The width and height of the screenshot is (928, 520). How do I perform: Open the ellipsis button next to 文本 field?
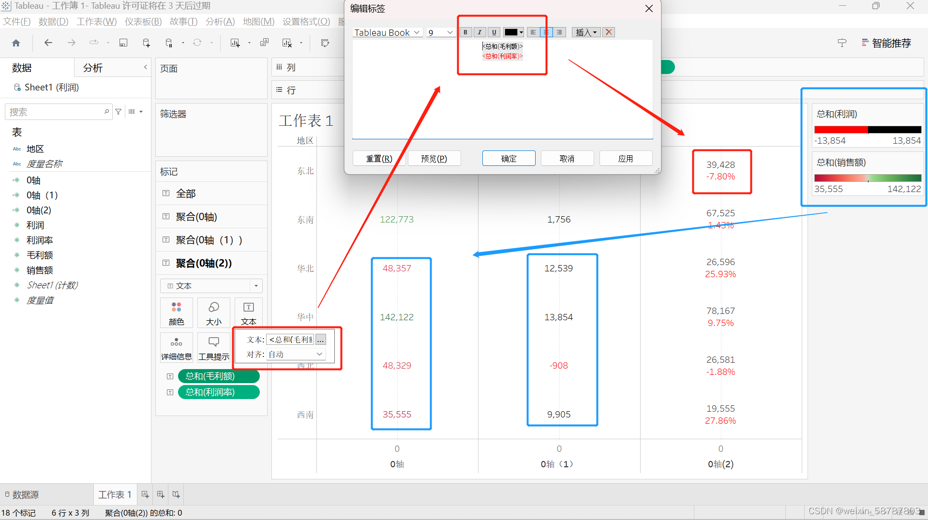(320, 340)
